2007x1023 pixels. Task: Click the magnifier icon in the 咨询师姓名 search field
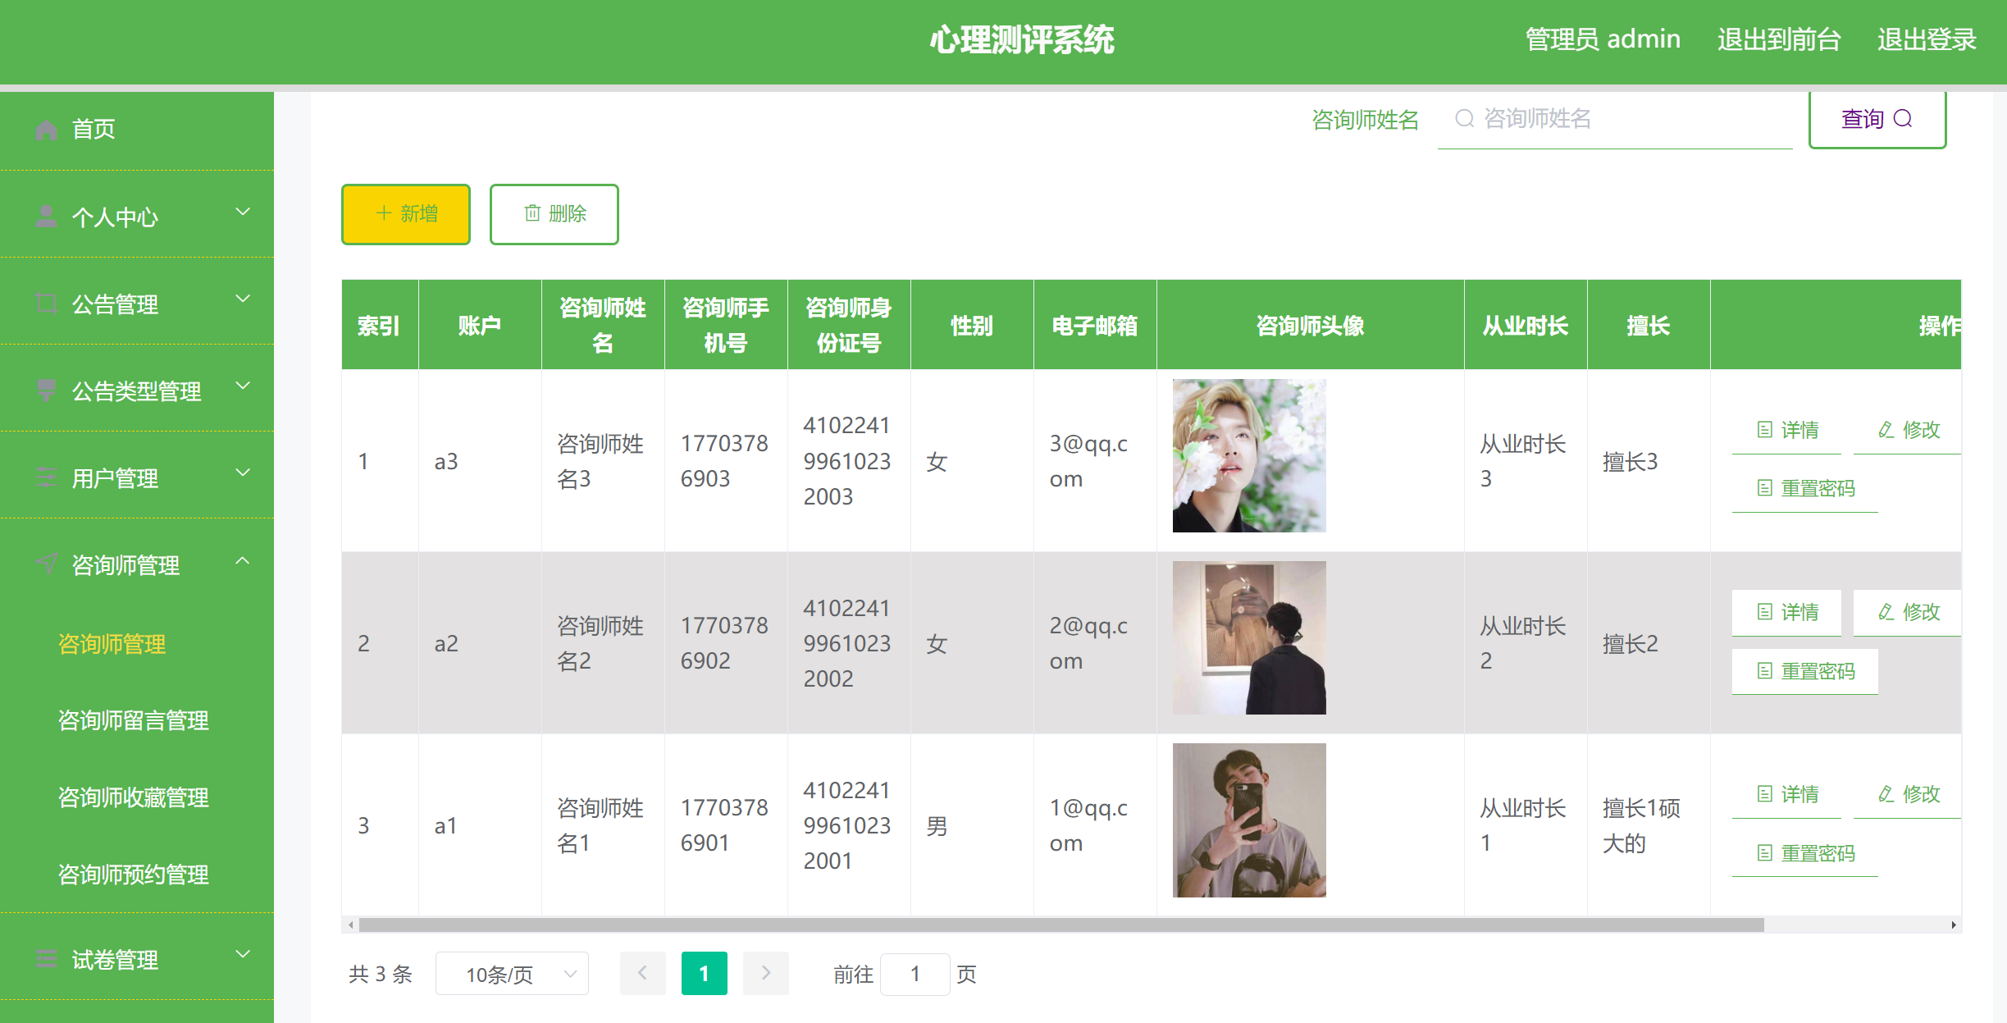[x=1464, y=119]
